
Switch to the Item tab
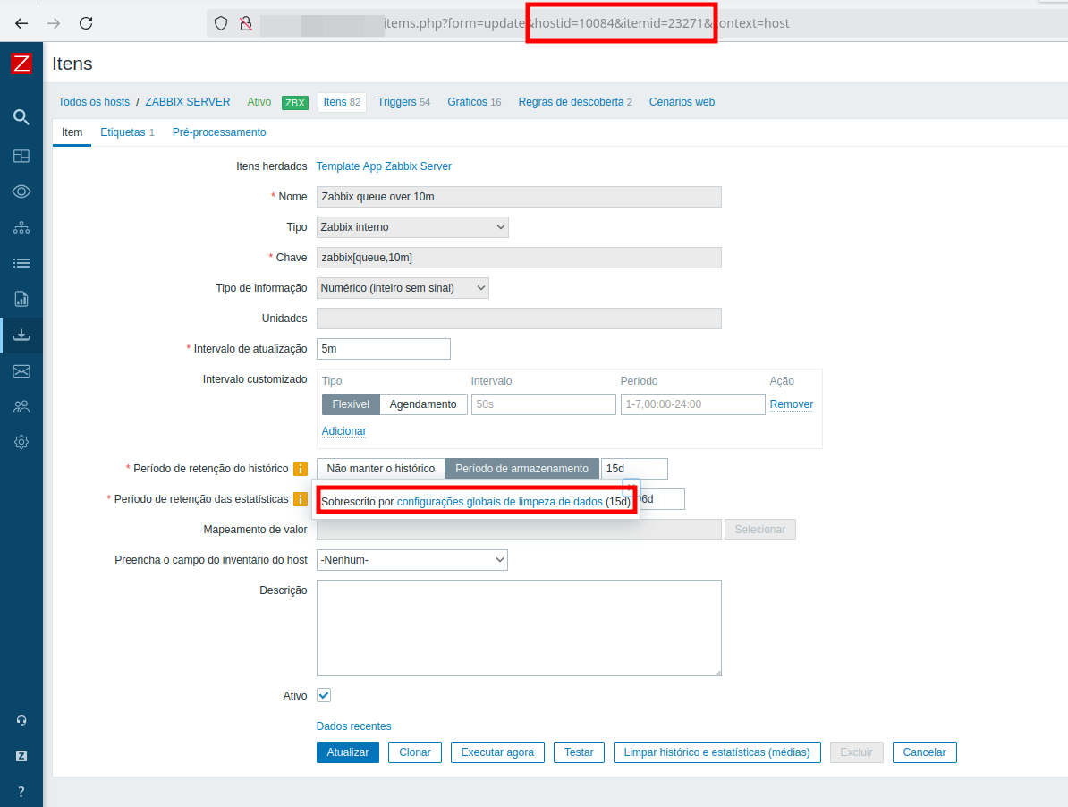(72, 132)
